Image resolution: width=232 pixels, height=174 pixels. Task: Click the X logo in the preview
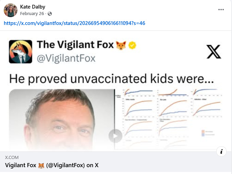tap(214, 52)
